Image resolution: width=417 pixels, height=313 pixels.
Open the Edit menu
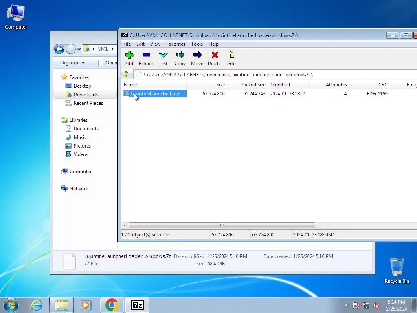point(140,44)
